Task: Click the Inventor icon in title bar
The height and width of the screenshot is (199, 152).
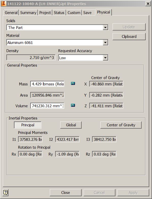Action: tap(4, 3)
